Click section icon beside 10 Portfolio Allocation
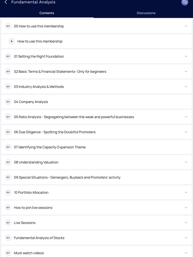The image size is (193, 257). tap(8, 193)
